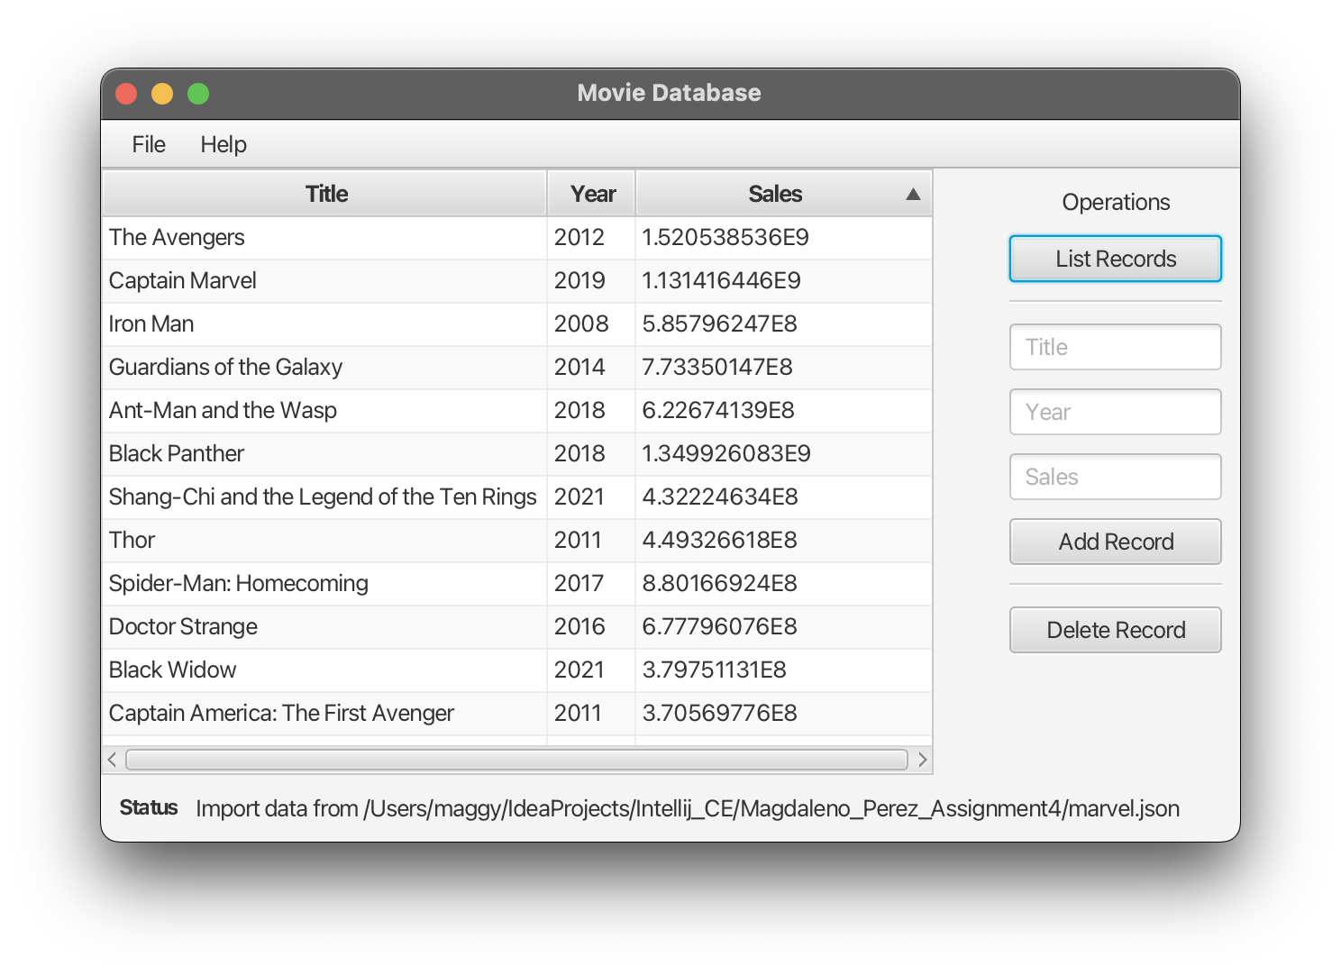Click the List Records button
Viewport: 1341px width, 975px height.
coord(1116,259)
